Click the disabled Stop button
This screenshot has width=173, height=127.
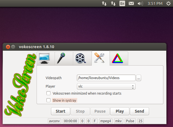tap(80, 111)
